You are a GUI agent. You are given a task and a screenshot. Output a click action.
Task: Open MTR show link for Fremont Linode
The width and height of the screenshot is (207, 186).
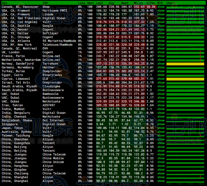click(x=161, y=14)
